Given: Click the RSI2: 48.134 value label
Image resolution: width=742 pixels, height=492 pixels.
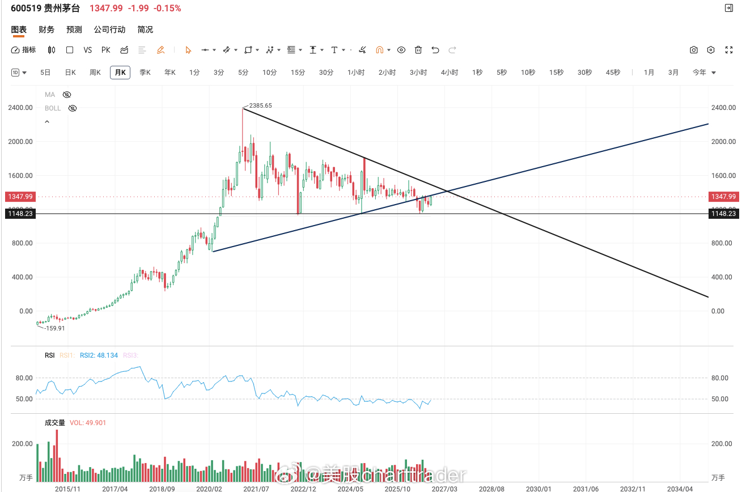Looking at the screenshot, I should (99, 355).
